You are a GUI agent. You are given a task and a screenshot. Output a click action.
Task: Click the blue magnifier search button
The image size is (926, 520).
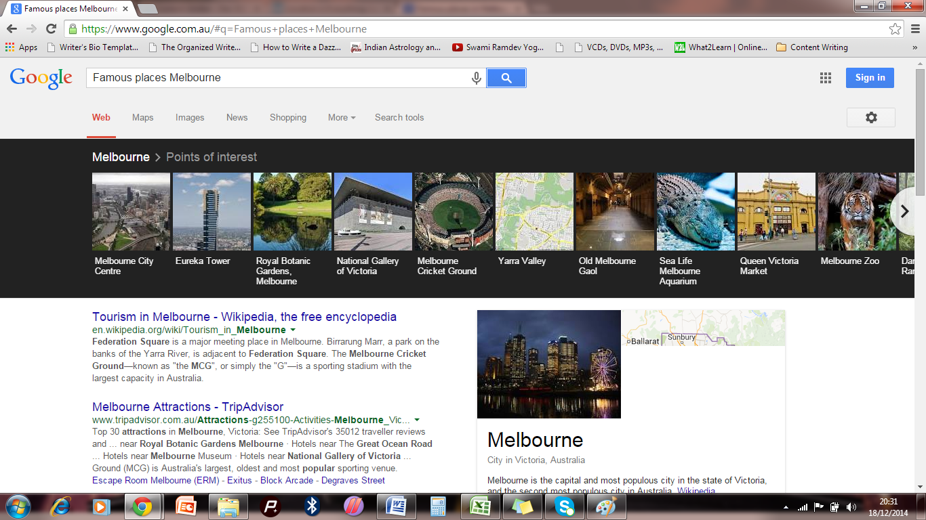[506, 78]
